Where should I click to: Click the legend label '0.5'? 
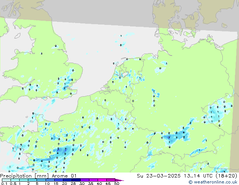pyautogui.click(x=13, y=183)
